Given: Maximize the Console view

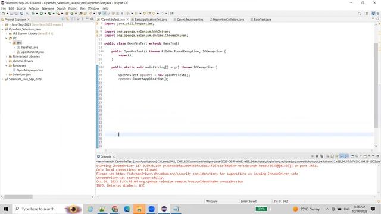Looking at the screenshot, I should (378, 156).
